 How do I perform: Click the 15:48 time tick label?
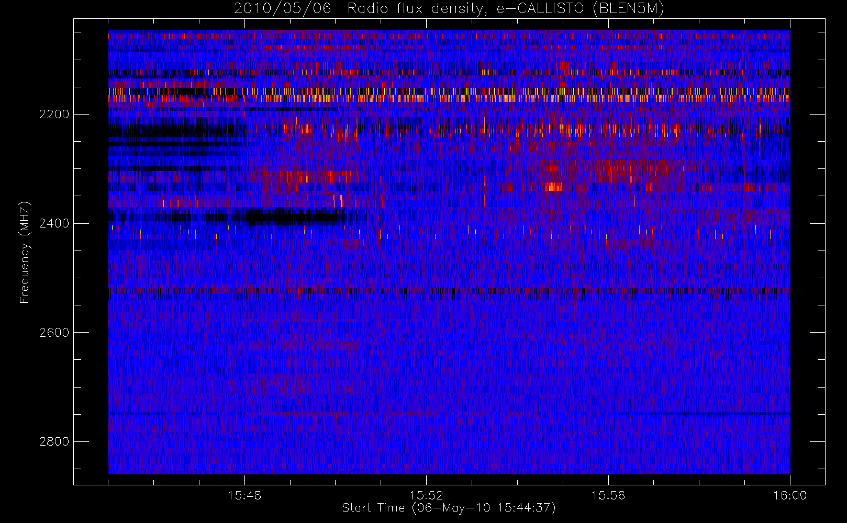(x=244, y=495)
